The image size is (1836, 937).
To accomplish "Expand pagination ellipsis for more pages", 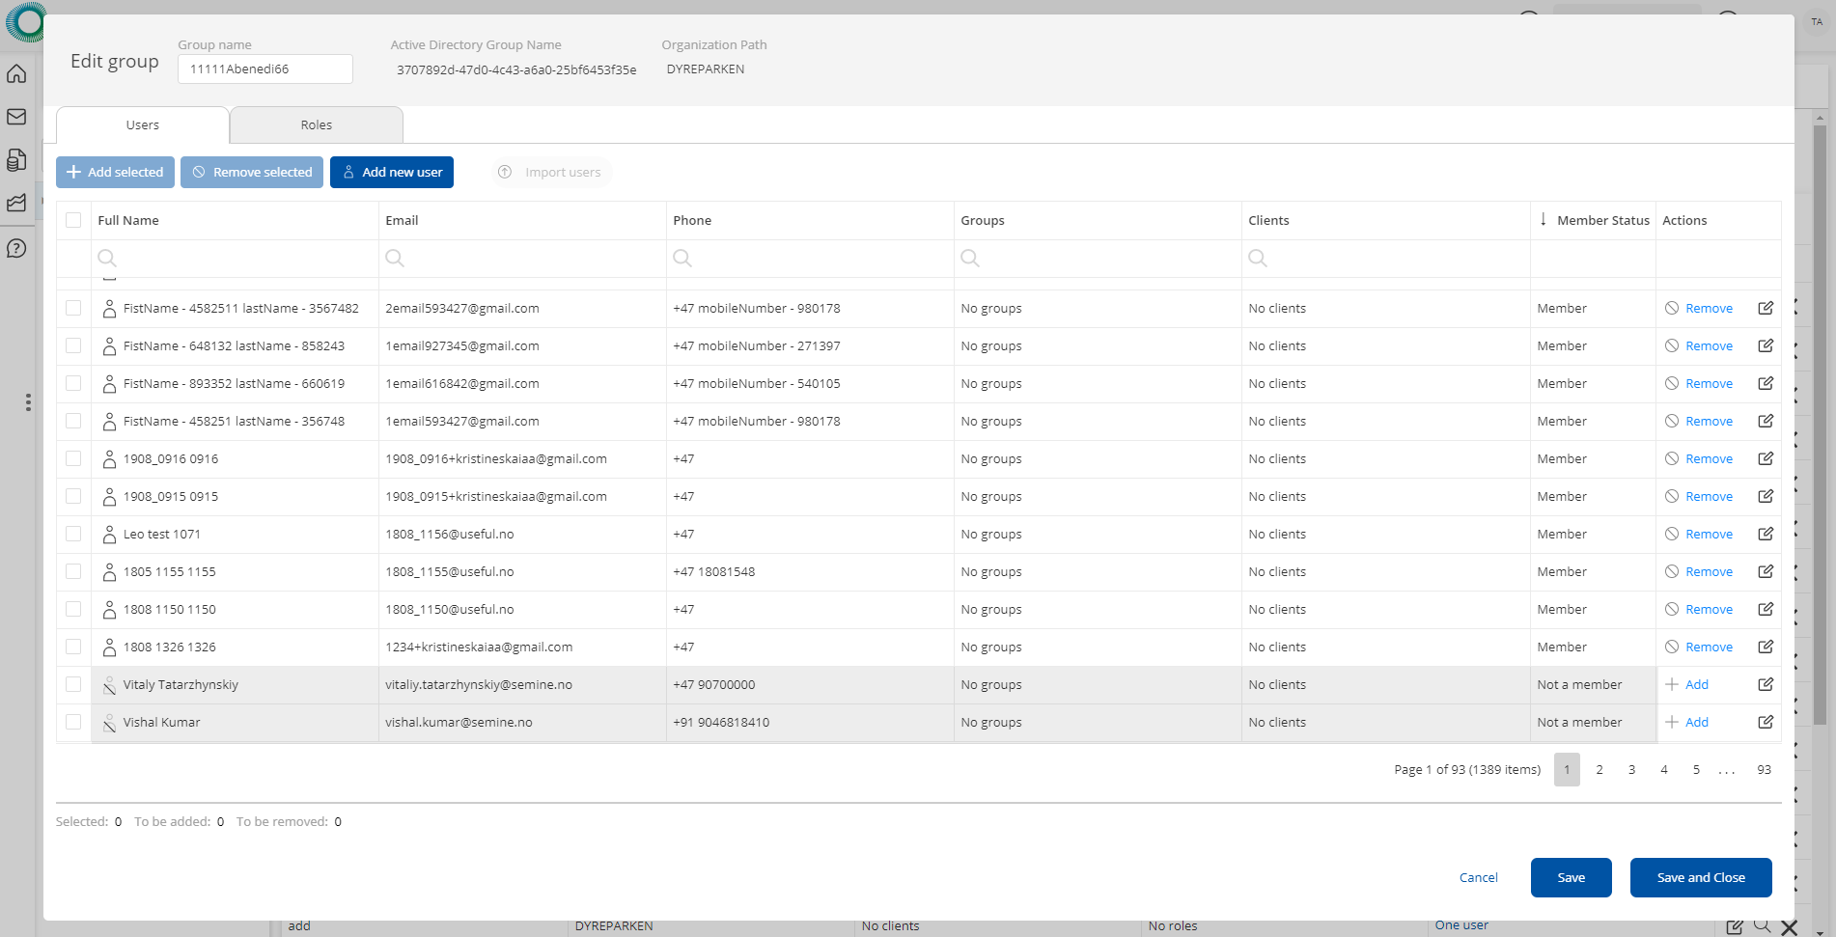I will click(1727, 770).
